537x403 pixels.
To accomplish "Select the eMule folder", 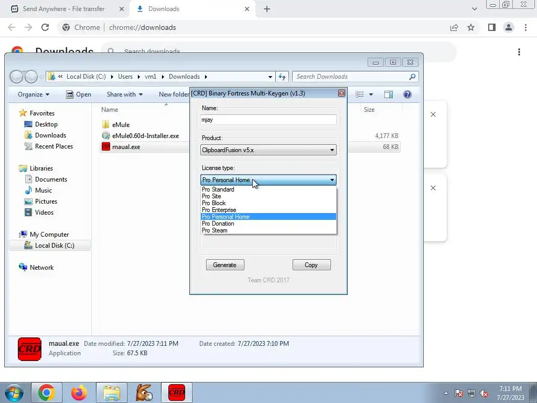I will [x=121, y=125].
